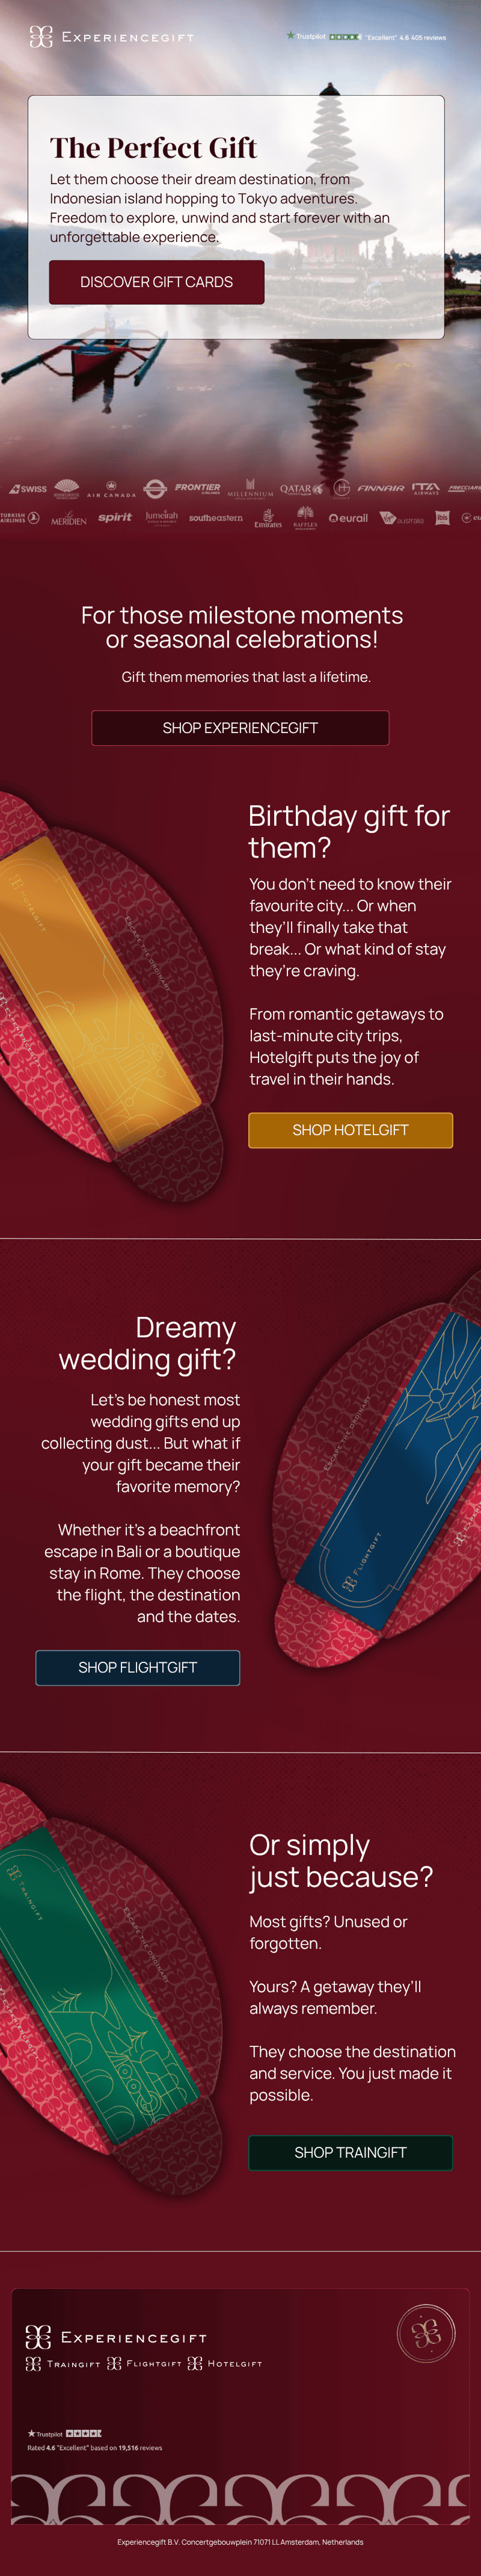Click the Experiencegift logo in the header
Viewport: 481px width, 2576px height.
[x=112, y=37]
